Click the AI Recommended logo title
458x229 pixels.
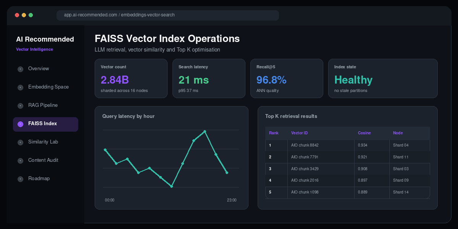(x=45, y=39)
